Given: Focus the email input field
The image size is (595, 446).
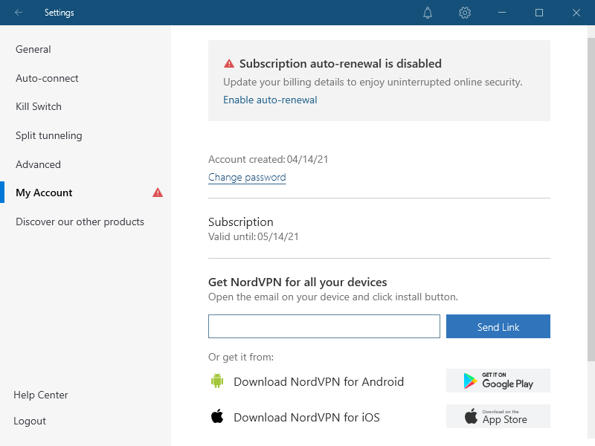Looking at the screenshot, I should pyautogui.click(x=324, y=326).
